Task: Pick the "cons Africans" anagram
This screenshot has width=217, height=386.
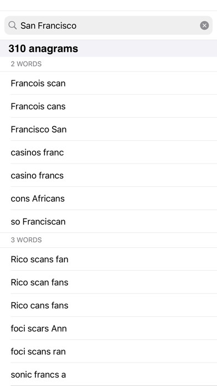Action: (x=108, y=199)
